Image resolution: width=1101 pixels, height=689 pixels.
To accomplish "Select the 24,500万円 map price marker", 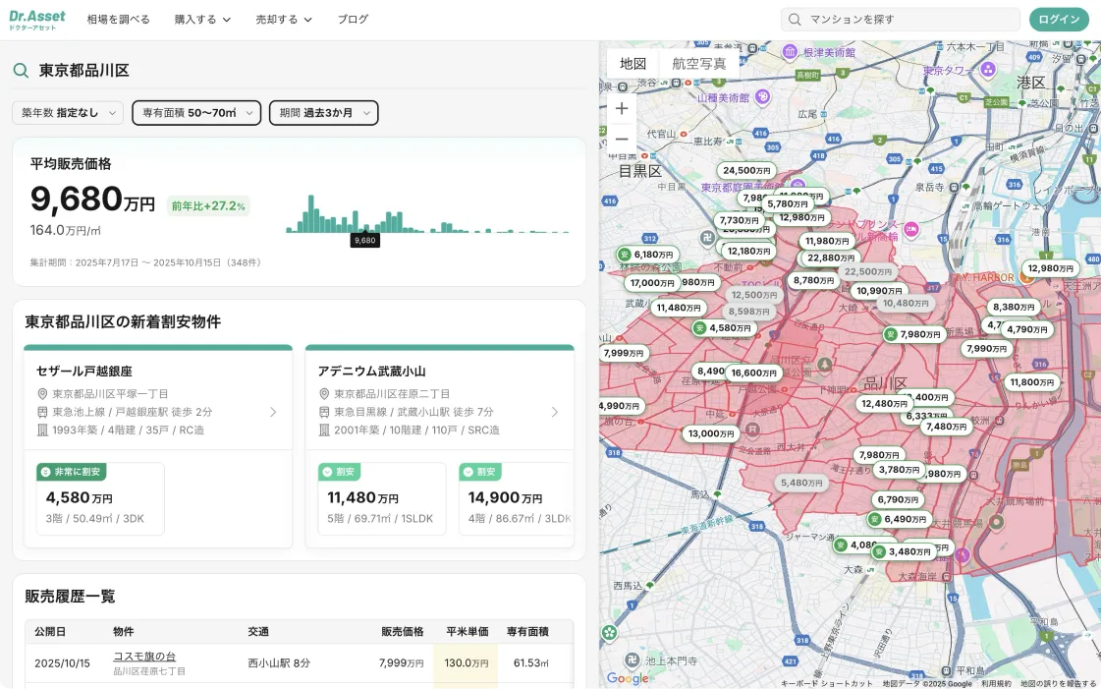I will 746,170.
